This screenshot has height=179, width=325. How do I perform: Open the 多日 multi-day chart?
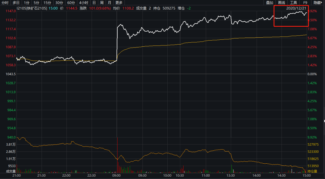coord(16,2)
